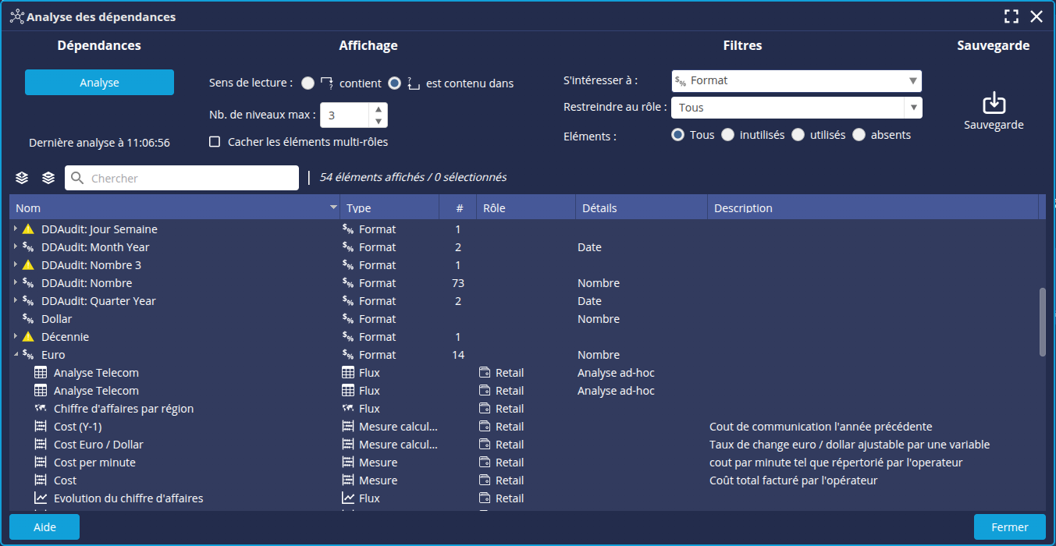Click the format icon beside Dollar row
Screen dimensions: 1056x546
click(28, 319)
